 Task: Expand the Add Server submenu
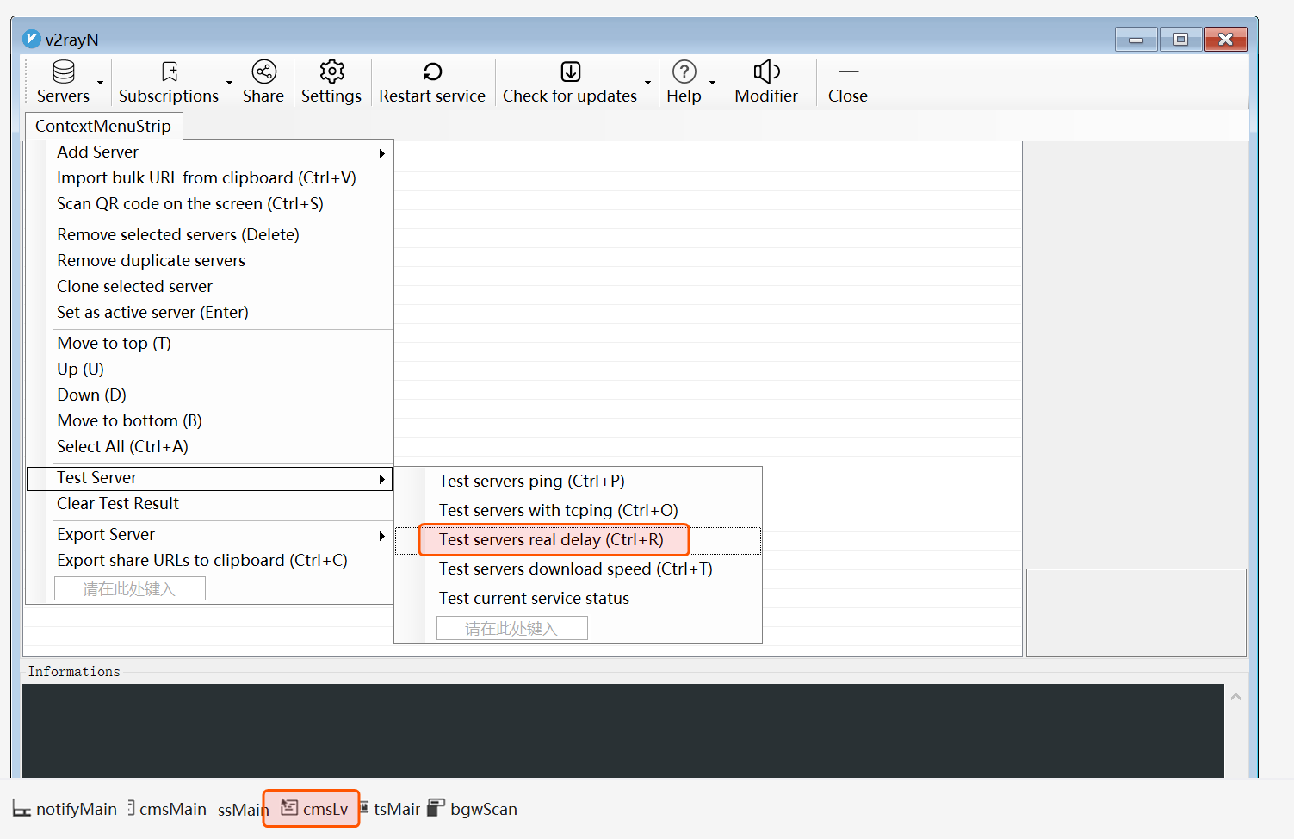(x=381, y=153)
